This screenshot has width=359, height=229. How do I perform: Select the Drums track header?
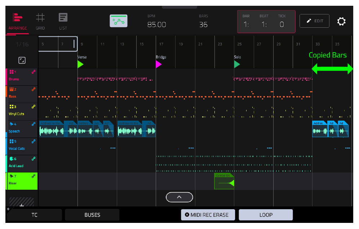pyautogui.click(x=22, y=77)
